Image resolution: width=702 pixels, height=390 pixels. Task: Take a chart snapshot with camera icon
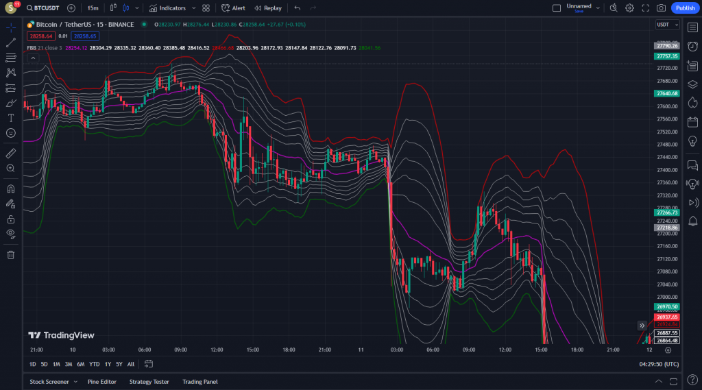pos(661,8)
